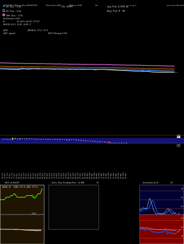Click the 'Intra Day Trading Price & MR' title
184x244 pixels.
click(68, 183)
